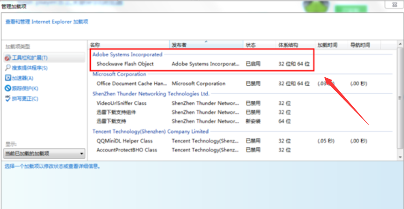This screenshot has height=209, width=404.
Task: Click the (.05 秒) load time cell
Action: 326,141
